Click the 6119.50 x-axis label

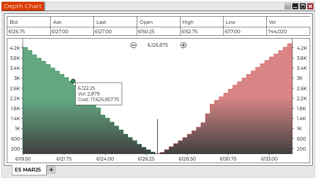[x=23, y=159]
